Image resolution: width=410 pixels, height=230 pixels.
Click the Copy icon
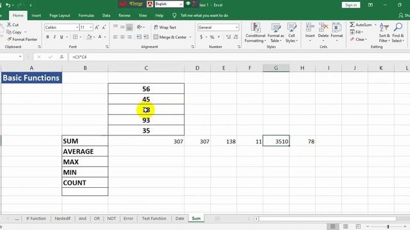pos(9,32)
